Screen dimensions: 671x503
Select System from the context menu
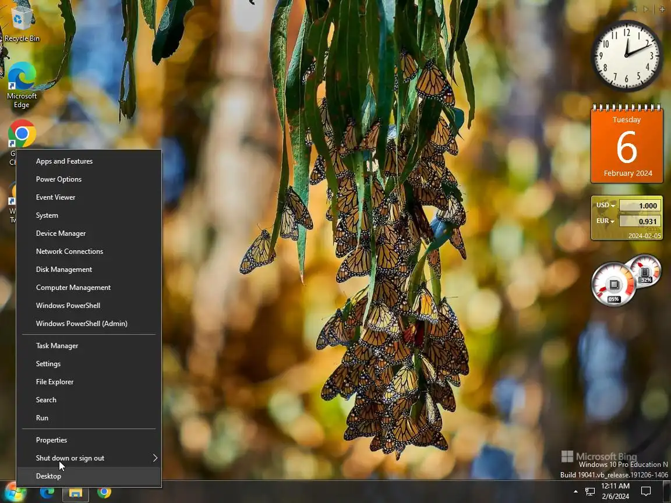pyautogui.click(x=89, y=215)
